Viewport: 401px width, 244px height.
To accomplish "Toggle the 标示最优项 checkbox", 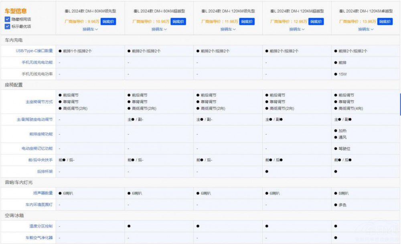I will pos(8,26).
